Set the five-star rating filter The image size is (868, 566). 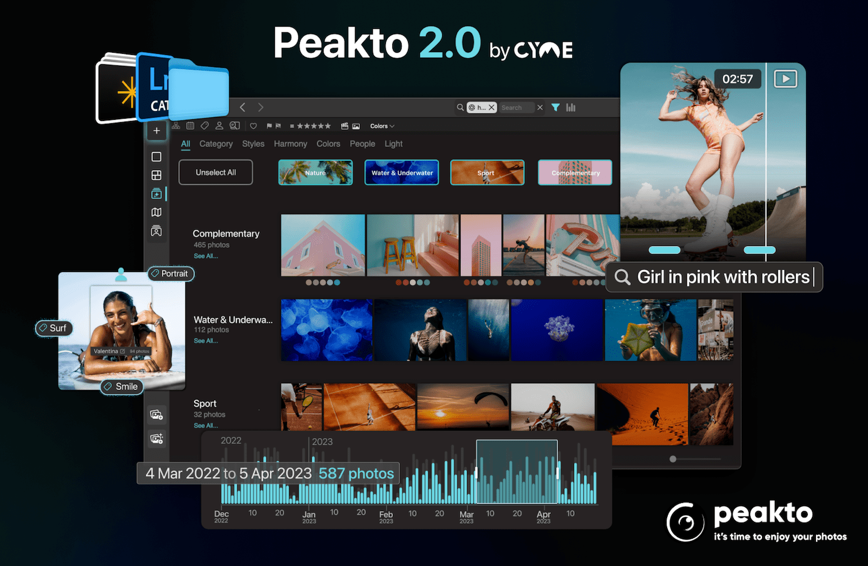(314, 126)
